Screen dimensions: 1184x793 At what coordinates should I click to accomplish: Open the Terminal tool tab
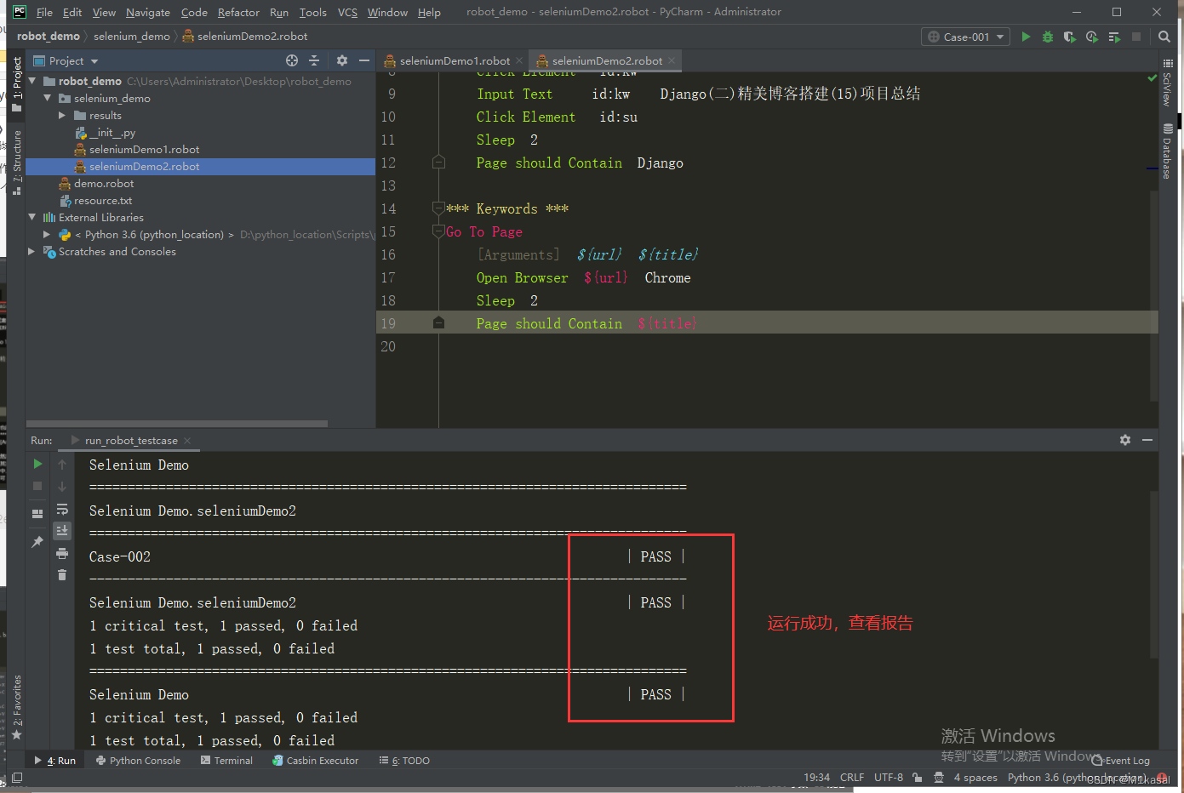(227, 761)
